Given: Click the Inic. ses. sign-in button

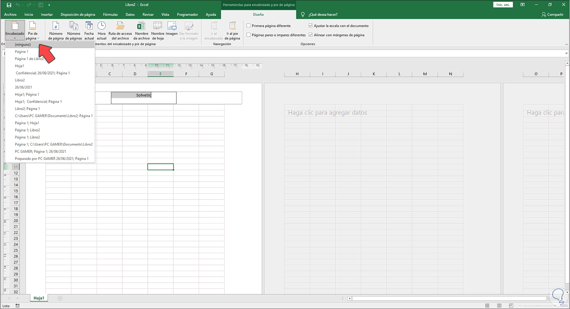Looking at the screenshot, I should click(503, 5).
